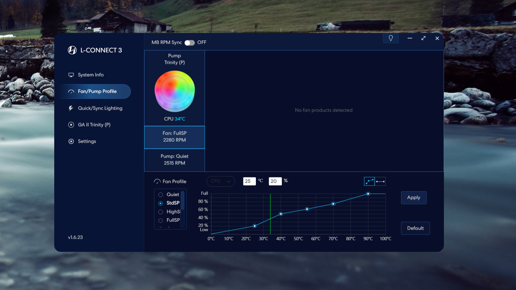This screenshot has height=290, width=516.
Task: Click the lightbulb icon in title bar
Action: tap(391, 38)
